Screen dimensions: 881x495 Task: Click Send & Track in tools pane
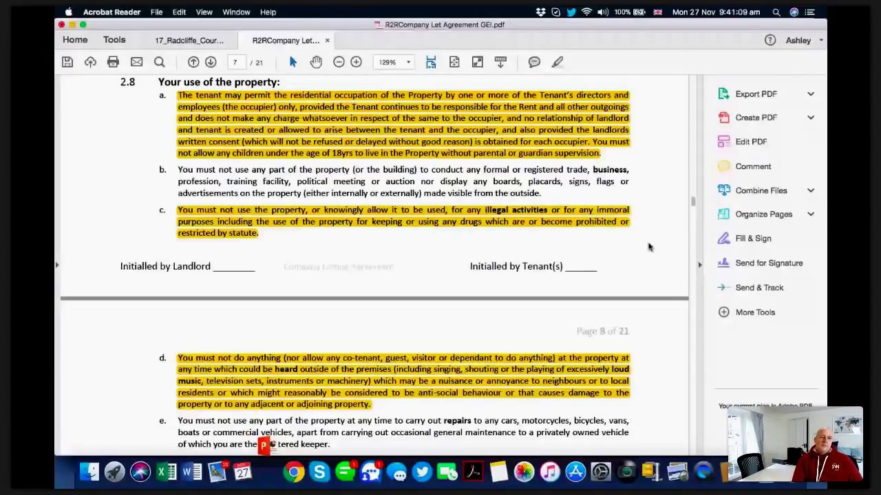[x=759, y=288]
